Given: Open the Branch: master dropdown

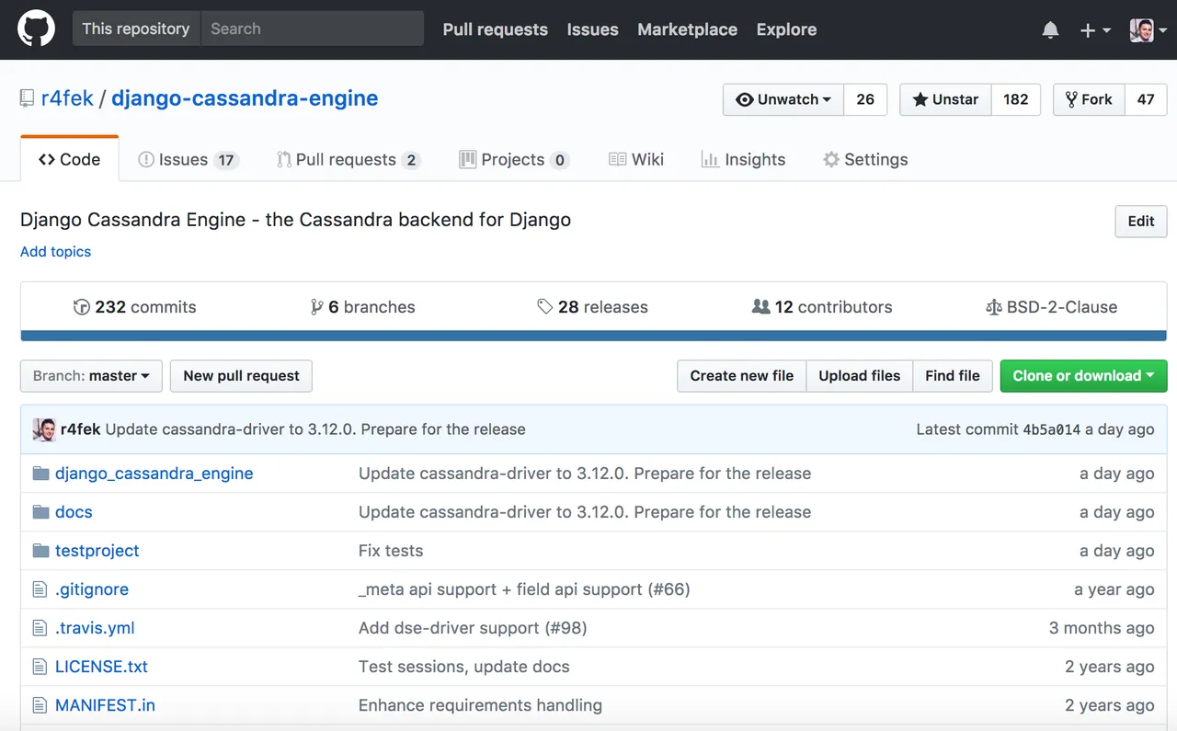Looking at the screenshot, I should pyautogui.click(x=91, y=376).
